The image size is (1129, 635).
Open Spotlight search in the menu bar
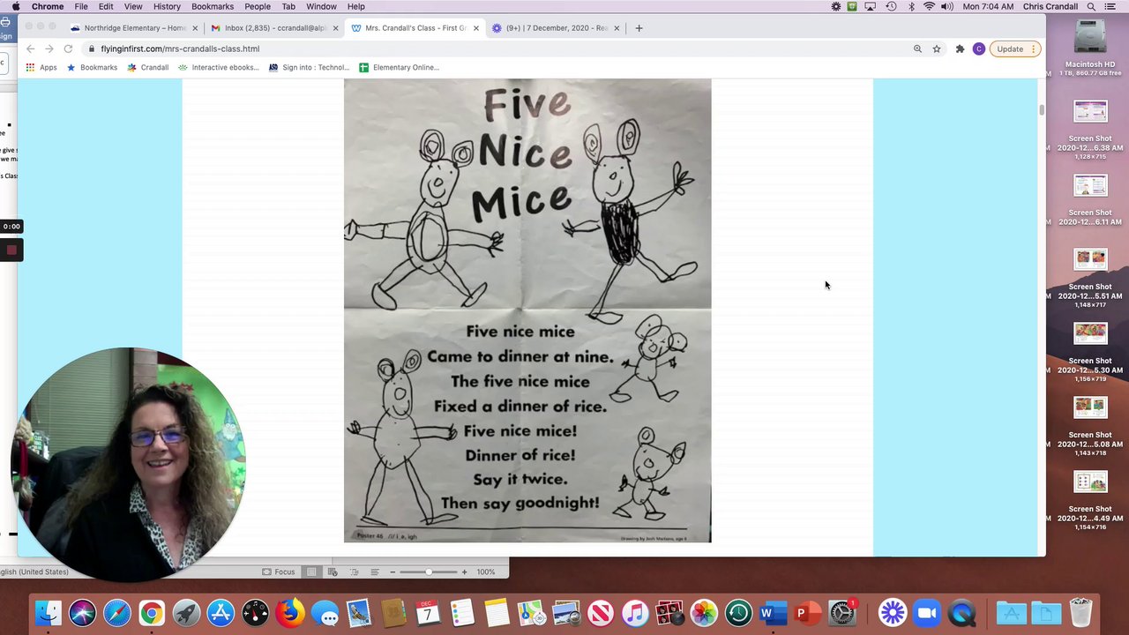1091,6
